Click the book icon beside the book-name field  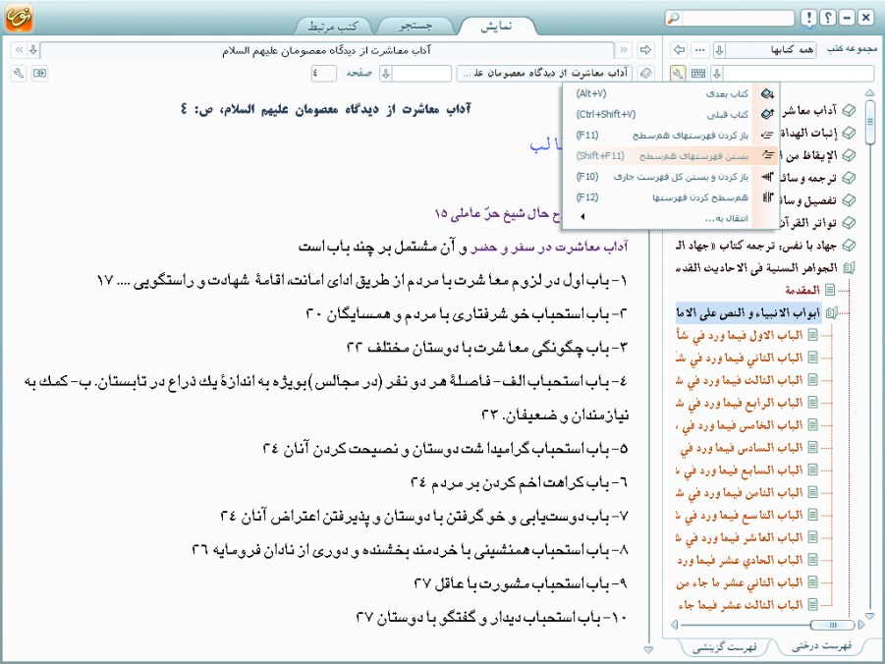pos(645,74)
